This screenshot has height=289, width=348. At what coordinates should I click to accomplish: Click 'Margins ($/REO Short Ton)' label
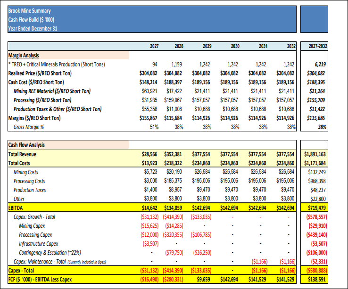pos(34,118)
